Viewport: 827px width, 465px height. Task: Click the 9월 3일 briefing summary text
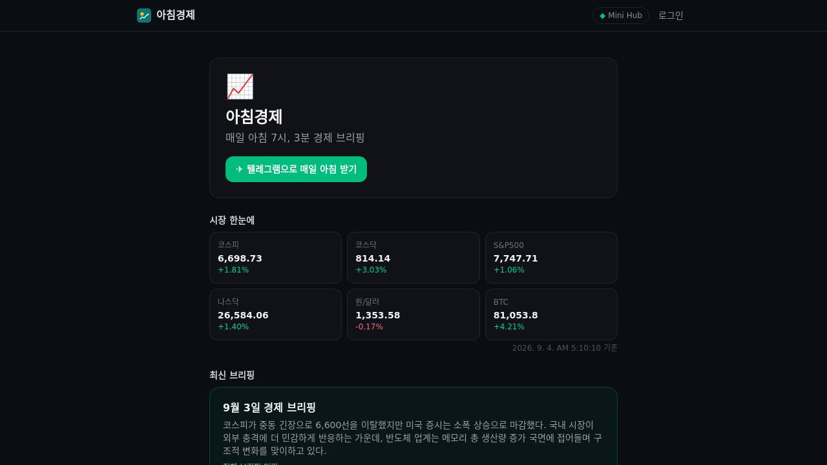[x=413, y=438]
